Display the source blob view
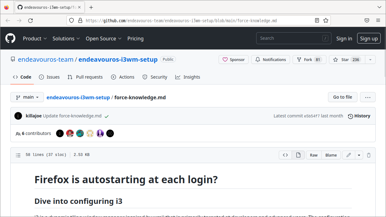The image size is (386, 217). (x=285, y=155)
